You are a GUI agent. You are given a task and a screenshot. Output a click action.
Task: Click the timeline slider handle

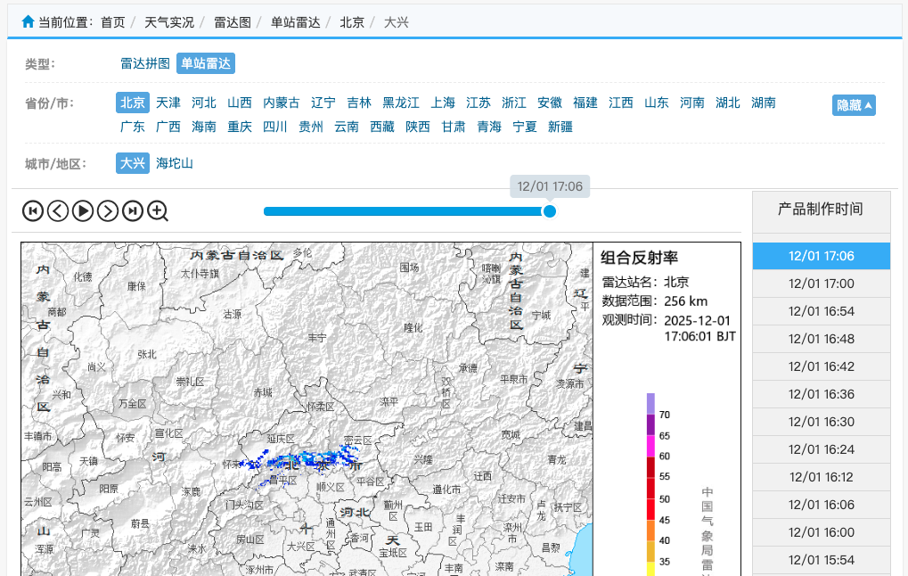pyautogui.click(x=550, y=211)
